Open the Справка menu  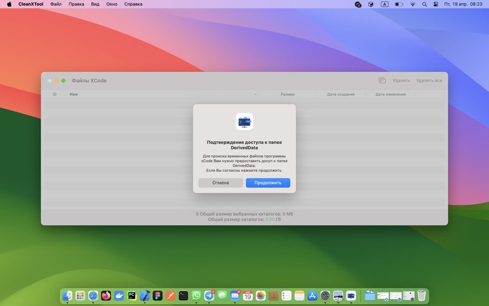point(133,4)
